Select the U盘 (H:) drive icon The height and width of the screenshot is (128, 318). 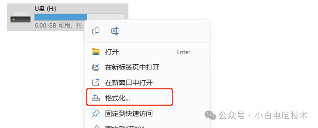(x=21, y=19)
